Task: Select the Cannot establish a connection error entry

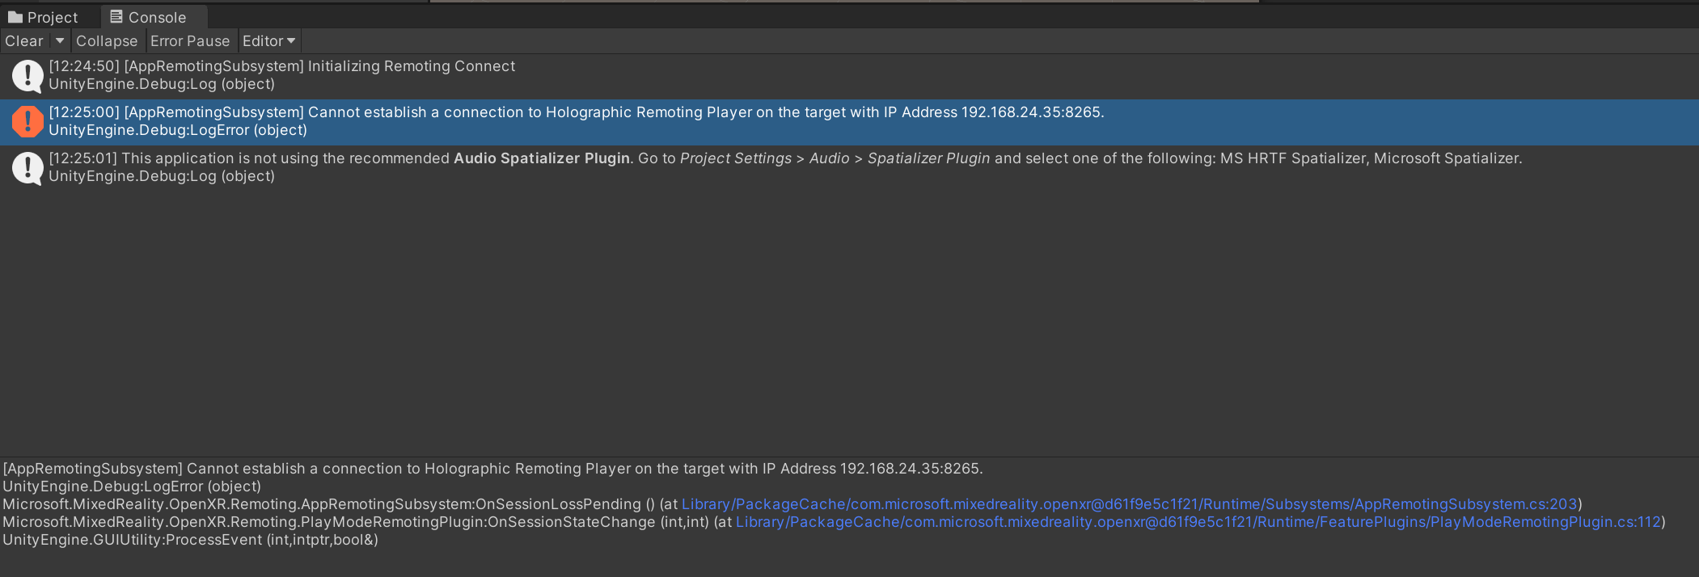Action: 849,122
